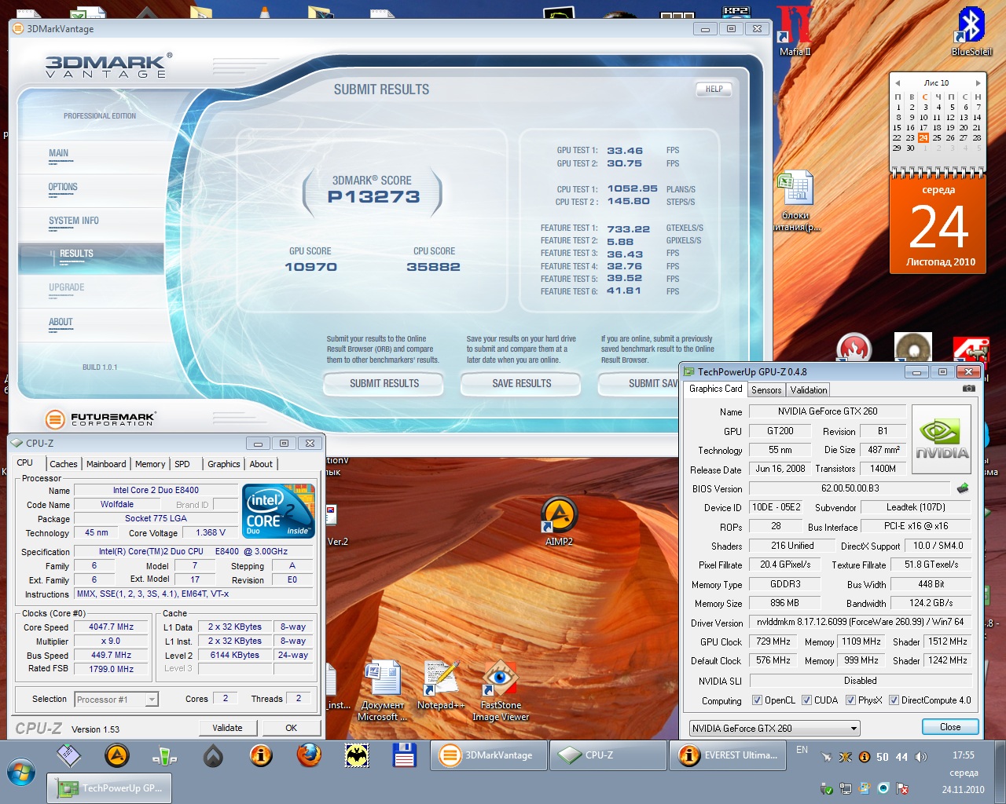Click the P13273 3DMark score value
Screen dimensions: 1006x804
[374, 197]
